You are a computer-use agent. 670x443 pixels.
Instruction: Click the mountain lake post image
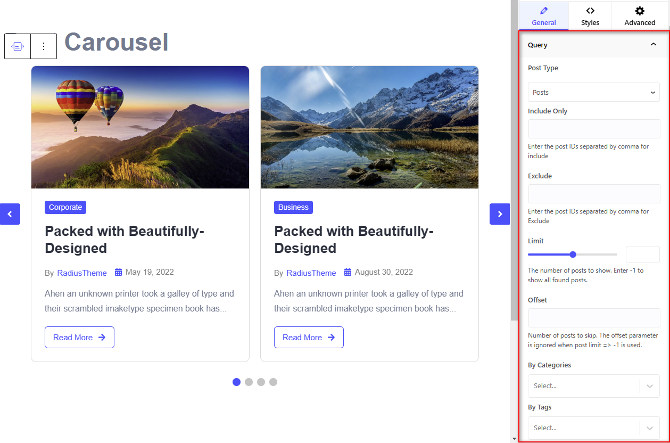(369, 127)
